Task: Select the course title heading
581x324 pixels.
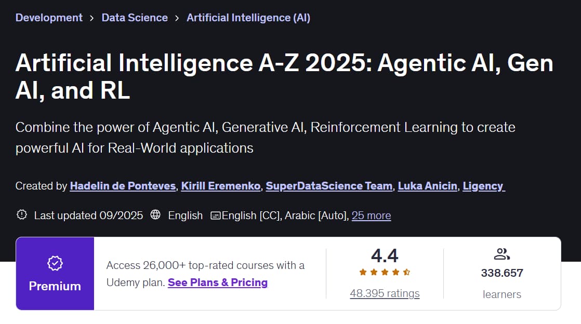Action: pyautogui.click(x=285, y=76)
